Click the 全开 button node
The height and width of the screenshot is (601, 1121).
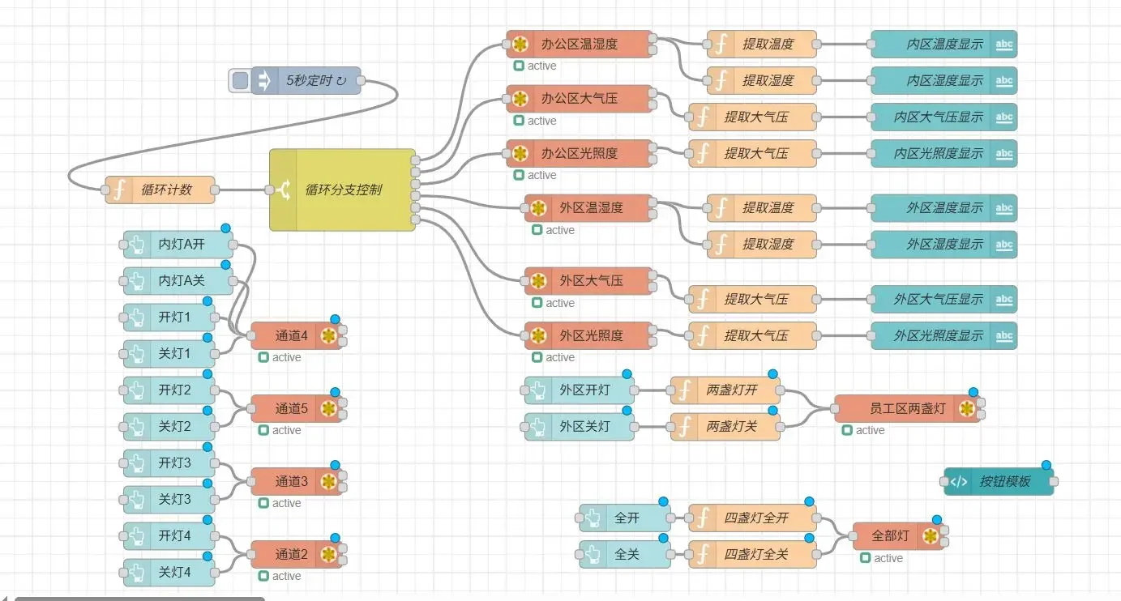pyautogui.click(x=626, y=518)
